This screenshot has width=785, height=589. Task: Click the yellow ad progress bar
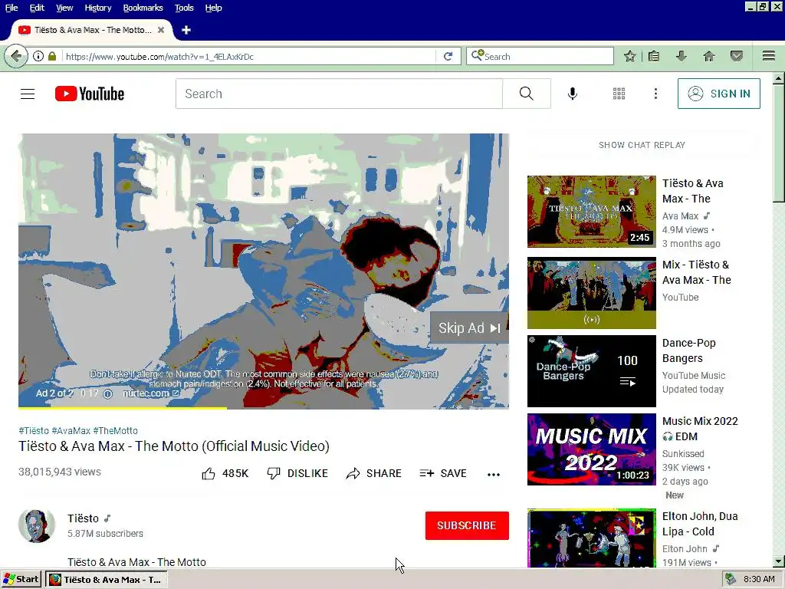point(123,408)
